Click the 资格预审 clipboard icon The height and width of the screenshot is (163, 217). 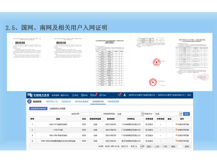29,101
